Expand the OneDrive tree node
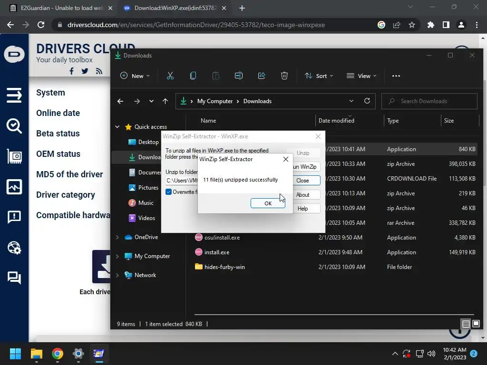 pyautogui.click(x=117, y=237)
